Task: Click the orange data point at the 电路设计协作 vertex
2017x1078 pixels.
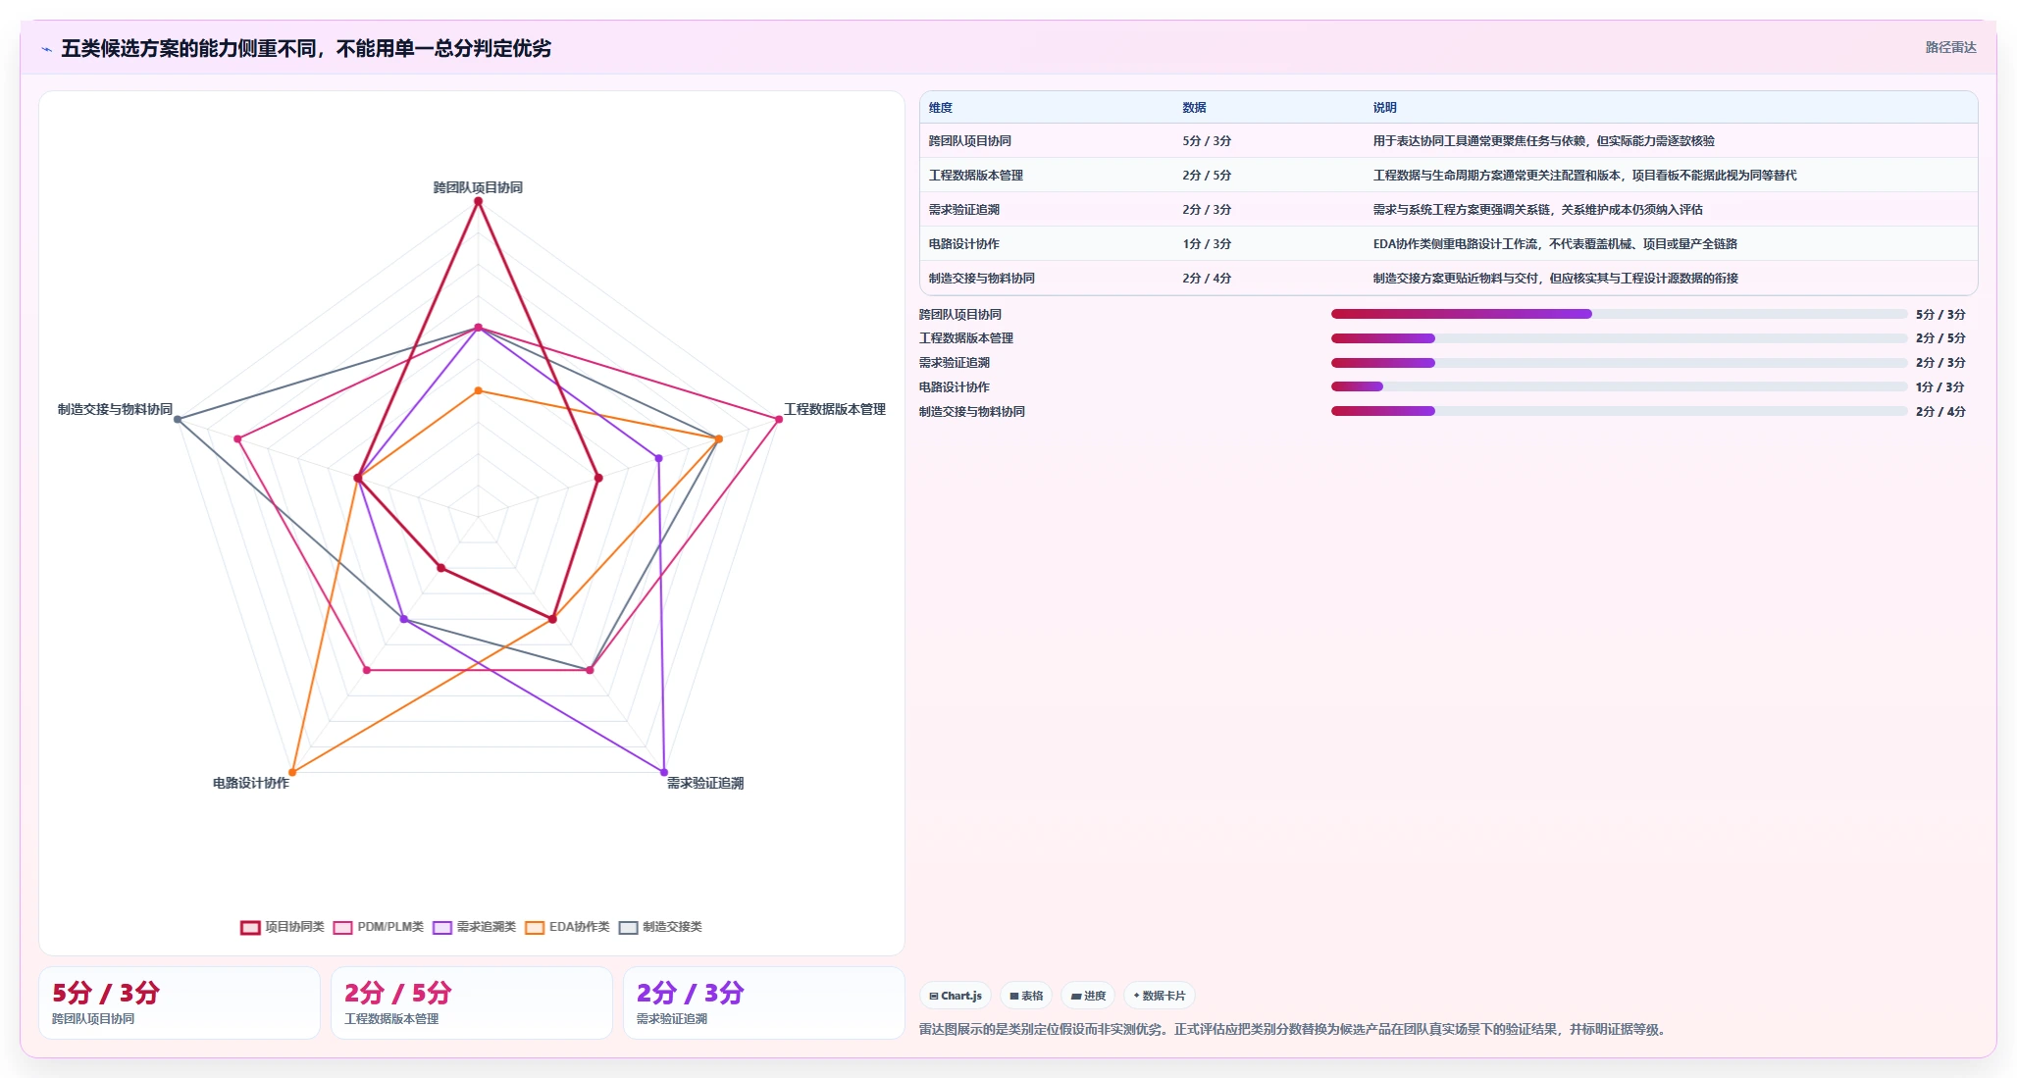Action: [x=292, y=772]
